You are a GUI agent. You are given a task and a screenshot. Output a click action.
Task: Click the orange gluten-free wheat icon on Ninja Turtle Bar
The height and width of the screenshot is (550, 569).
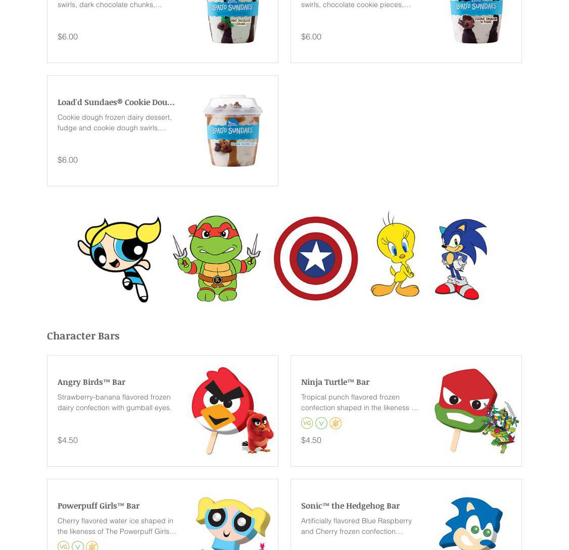click(336, 423)
